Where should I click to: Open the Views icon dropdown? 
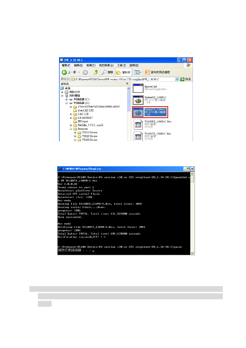[x=138, y=72]
